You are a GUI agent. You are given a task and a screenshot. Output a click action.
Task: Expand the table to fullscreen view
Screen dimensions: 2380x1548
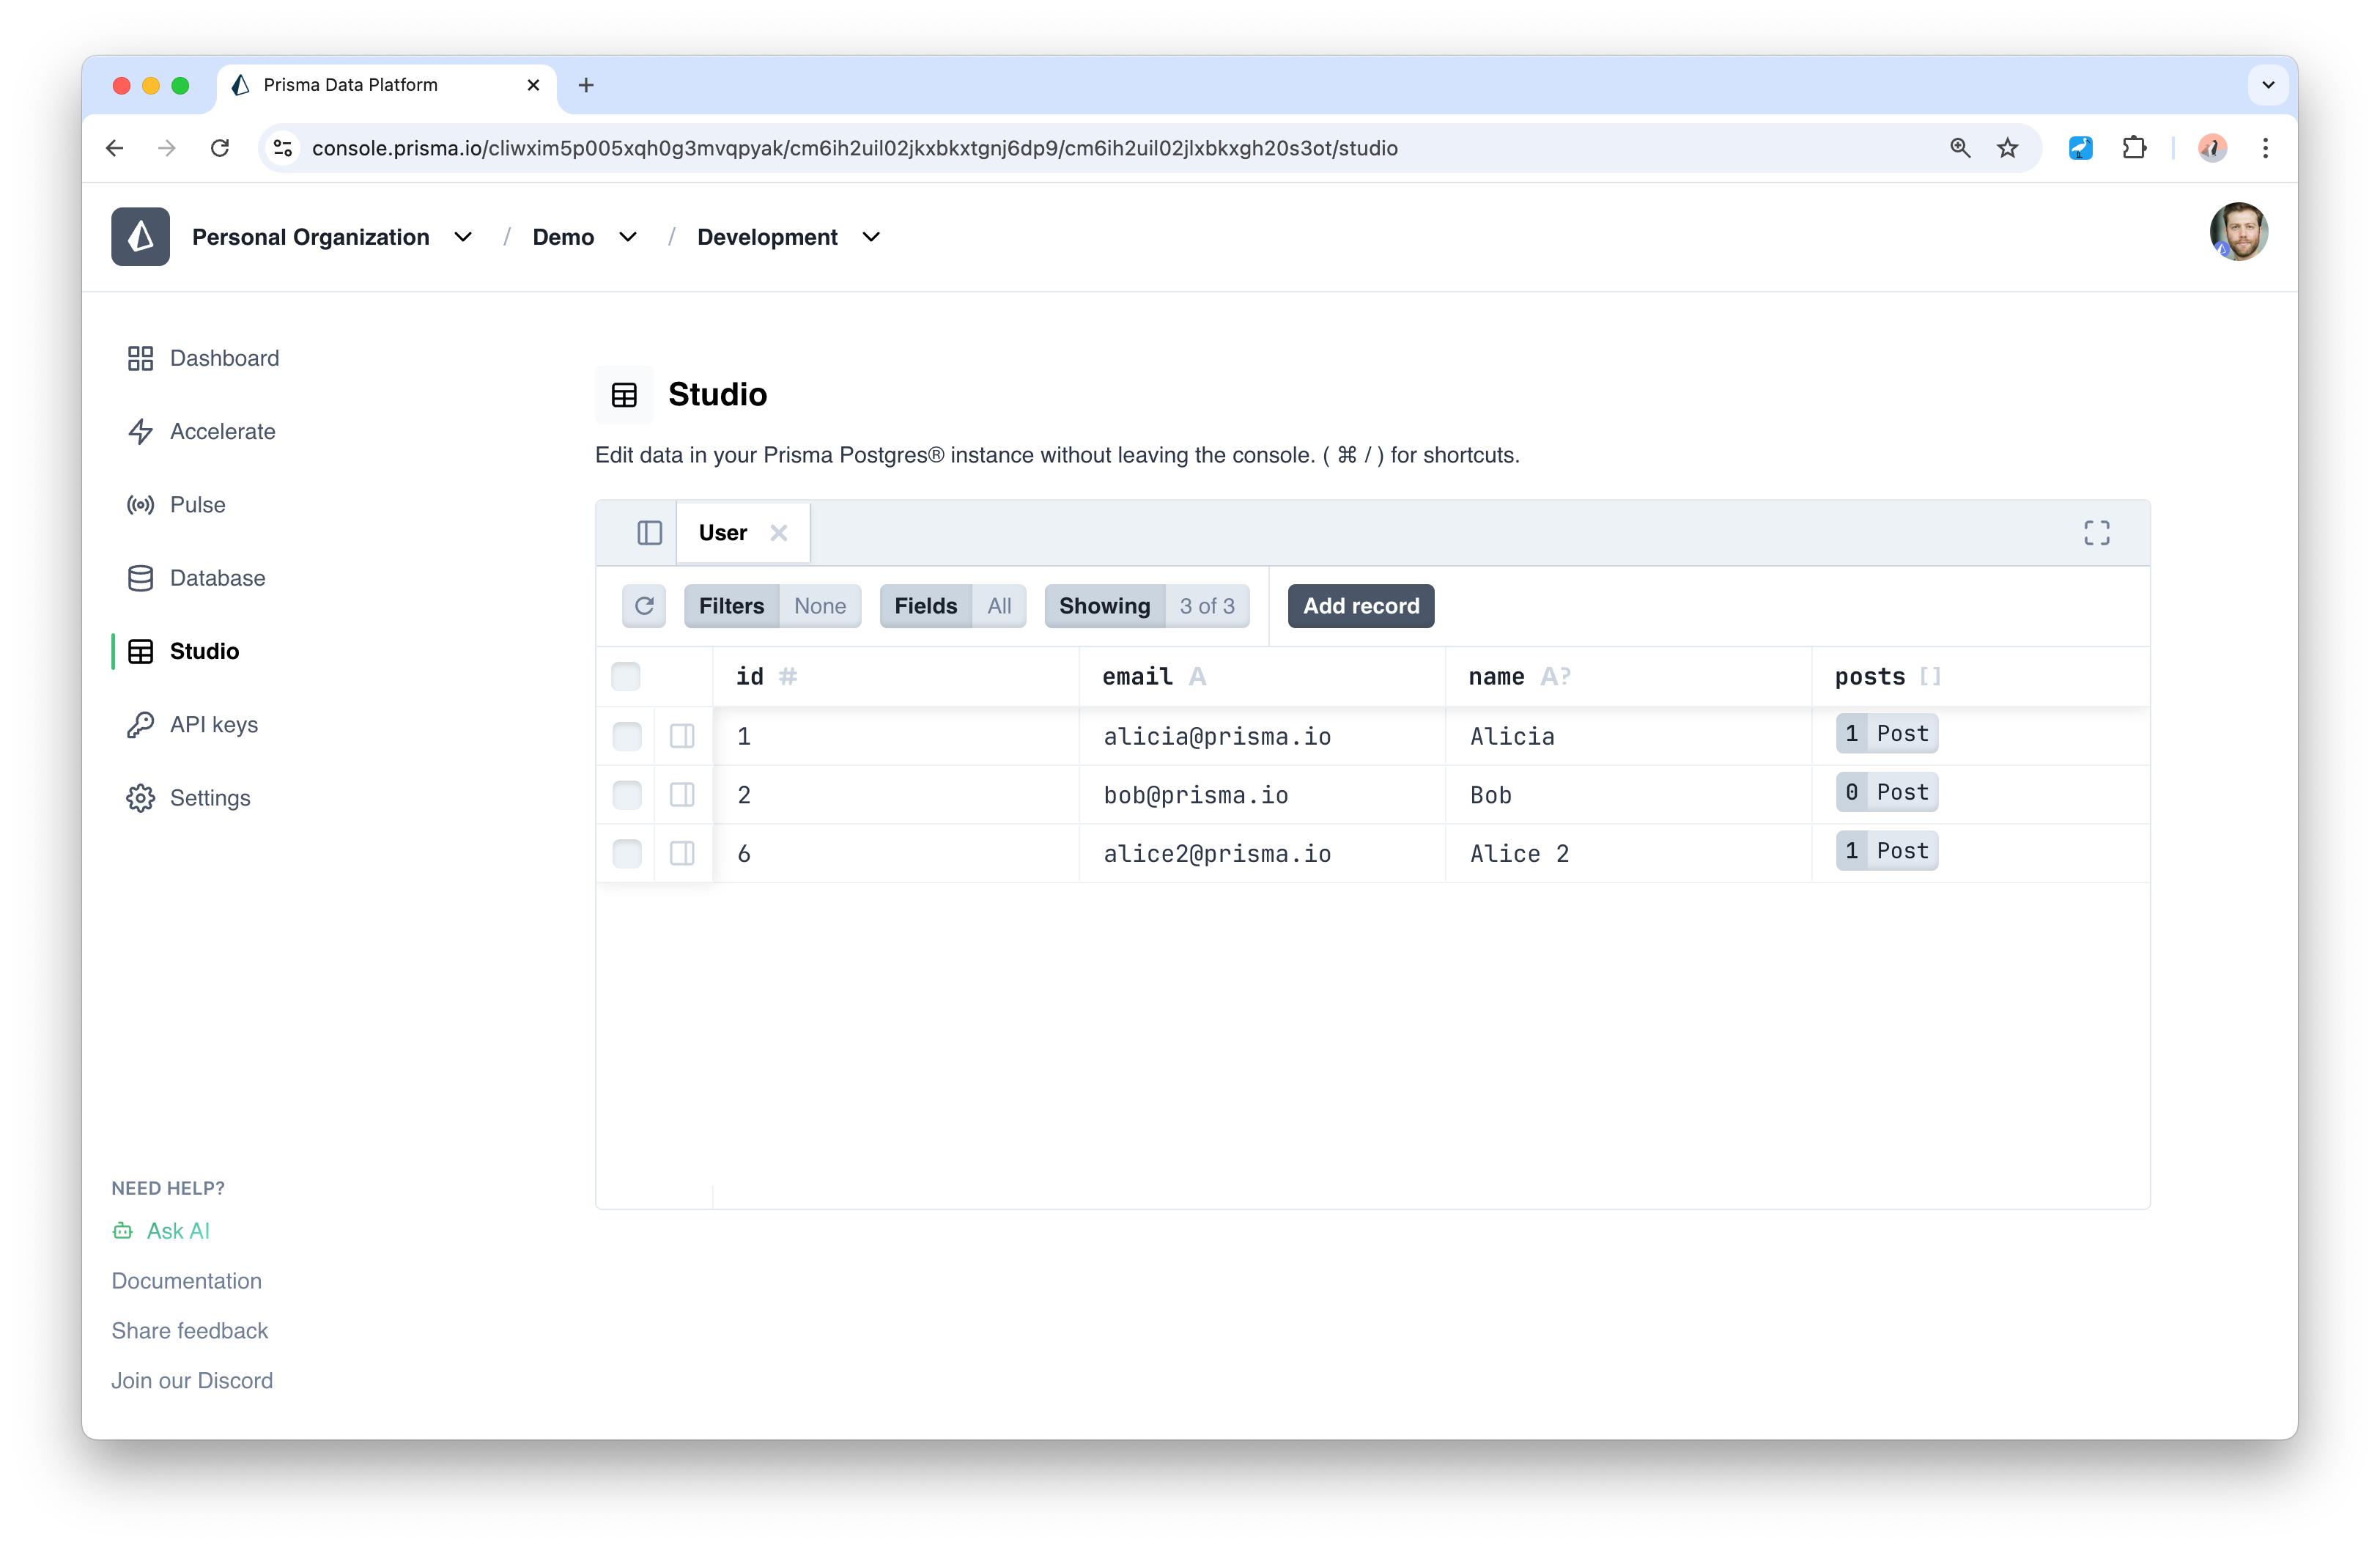2097,532
